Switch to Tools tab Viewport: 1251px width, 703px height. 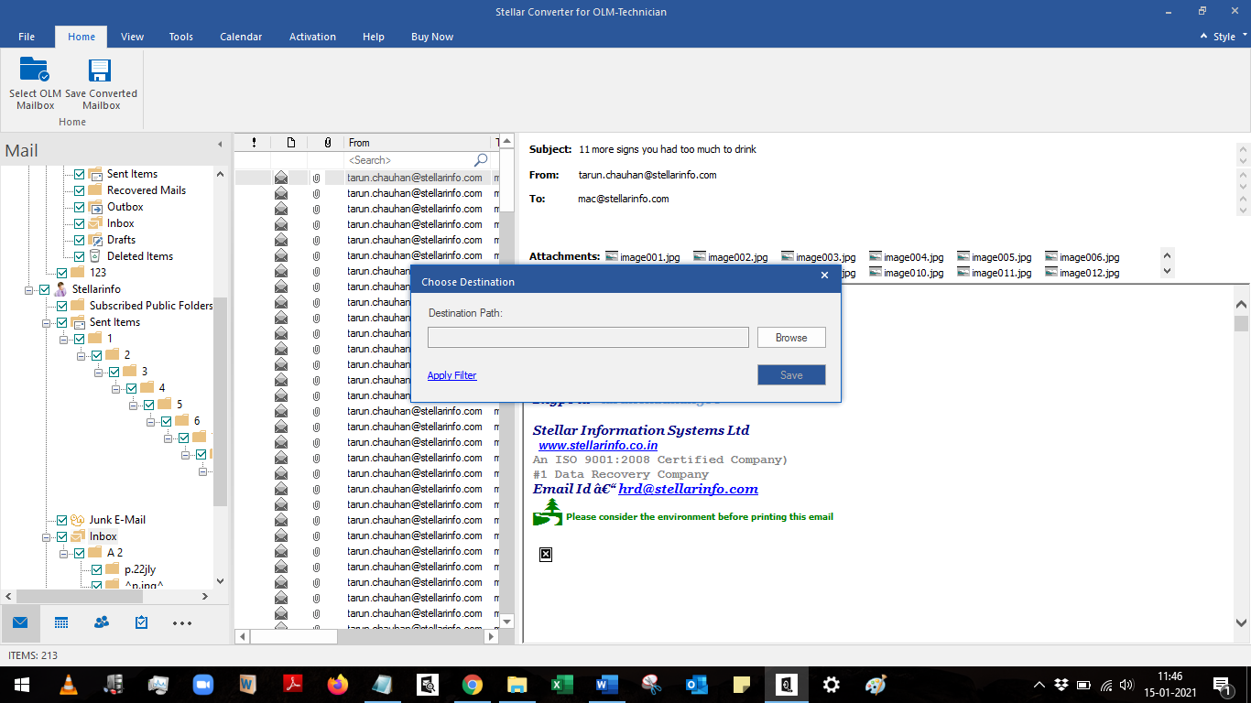[x=181, y=37]
